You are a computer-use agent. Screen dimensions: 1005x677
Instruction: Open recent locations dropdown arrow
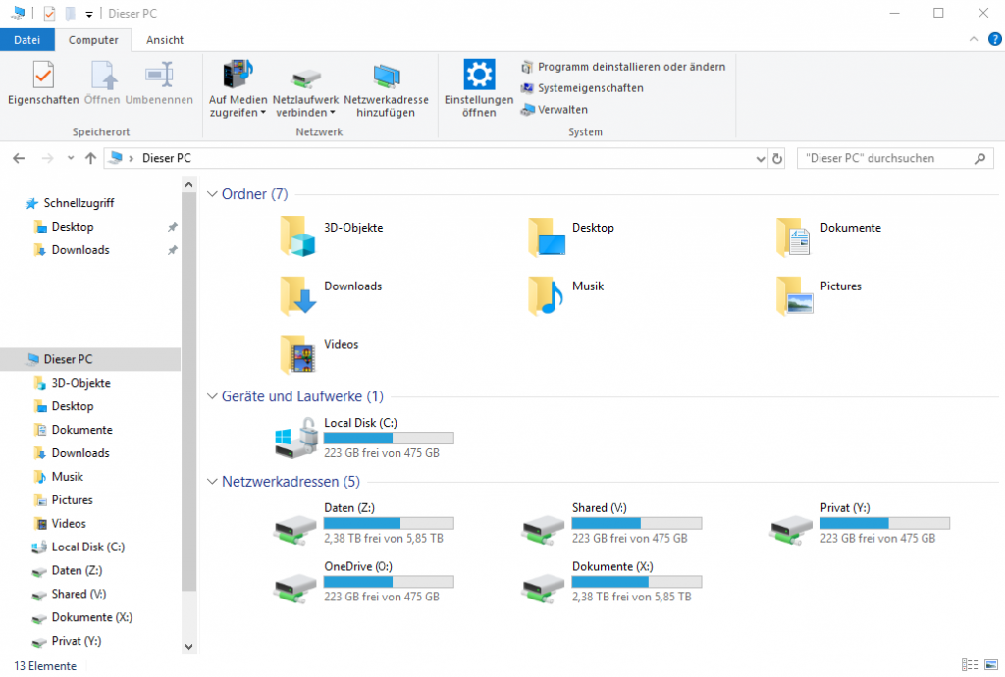click(70, 158)
